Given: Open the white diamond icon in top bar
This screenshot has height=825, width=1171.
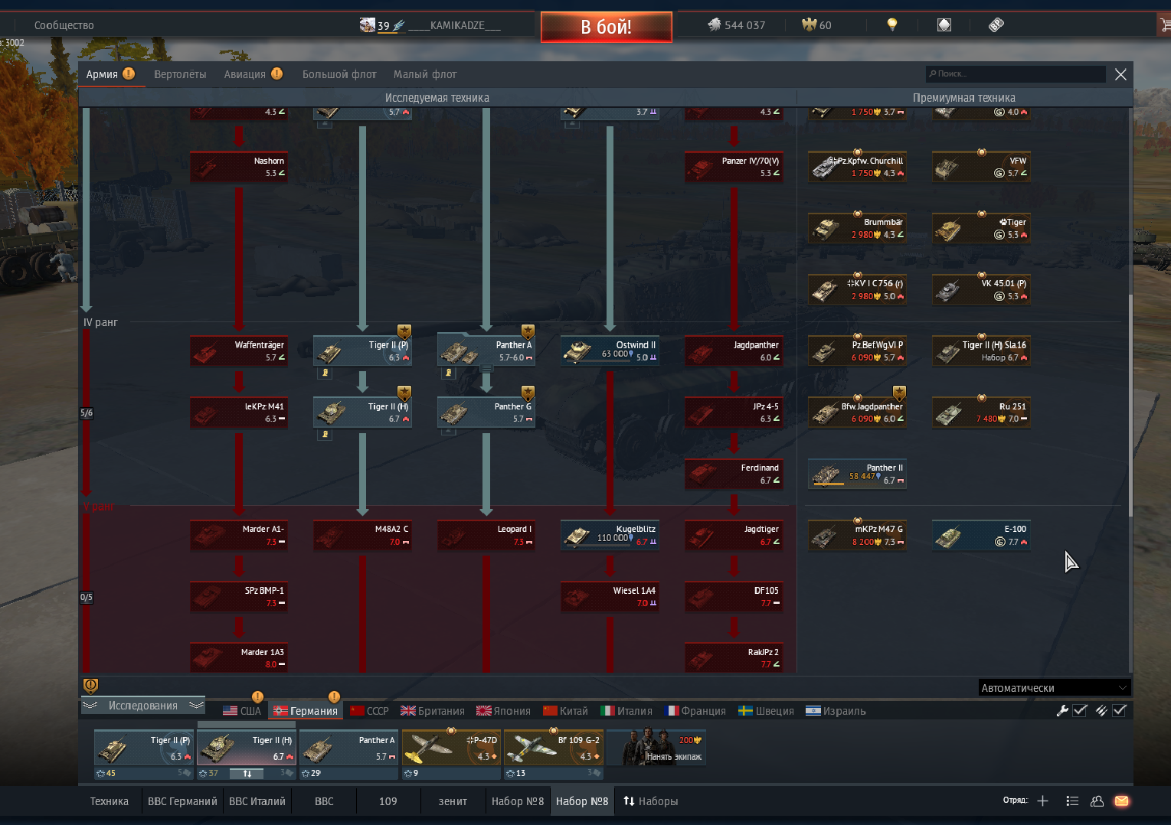Looking at the screenshot, I should 944,25.
